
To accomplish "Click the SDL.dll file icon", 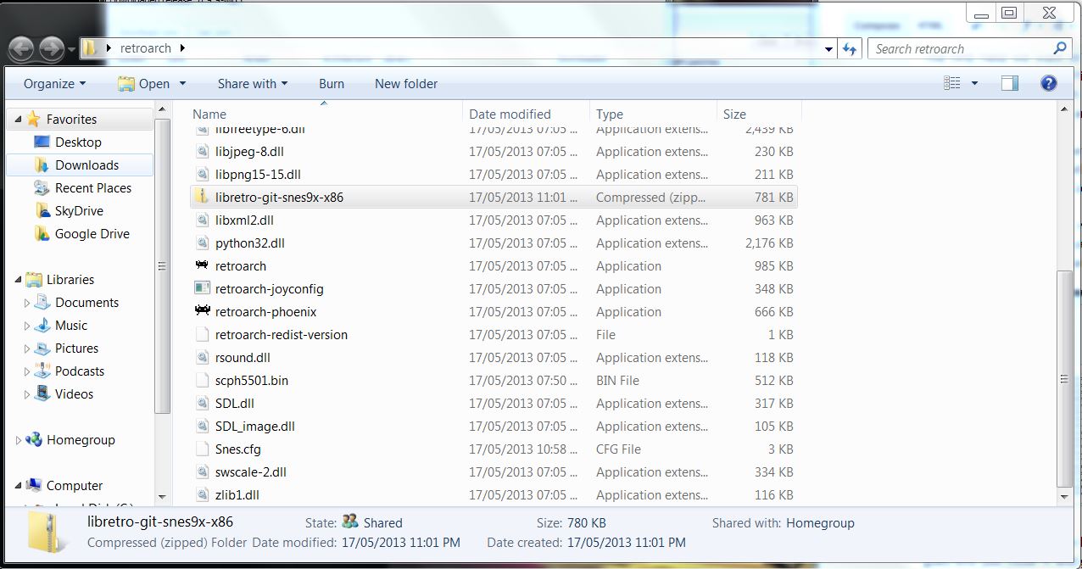I will click(202, 403).
